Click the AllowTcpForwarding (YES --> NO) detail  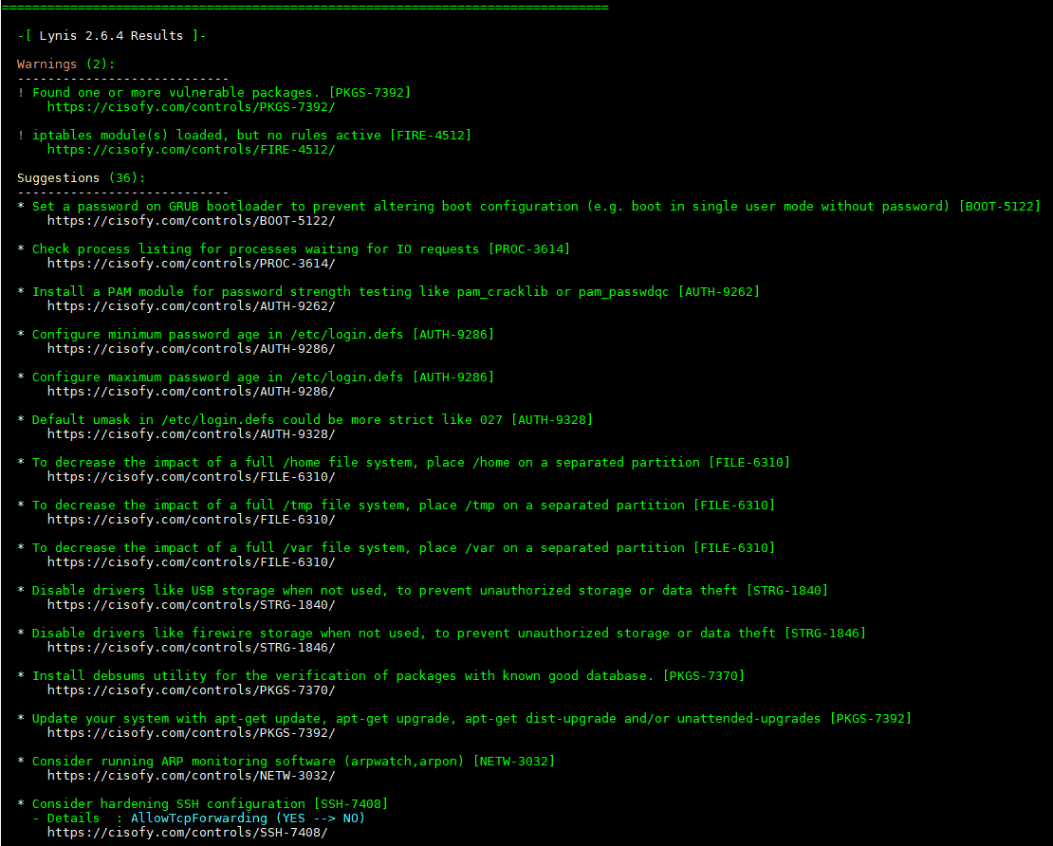[x=248, y=818]
